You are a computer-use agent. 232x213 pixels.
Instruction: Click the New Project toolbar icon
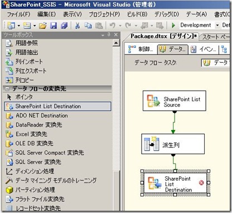click(x=11, y=26)
